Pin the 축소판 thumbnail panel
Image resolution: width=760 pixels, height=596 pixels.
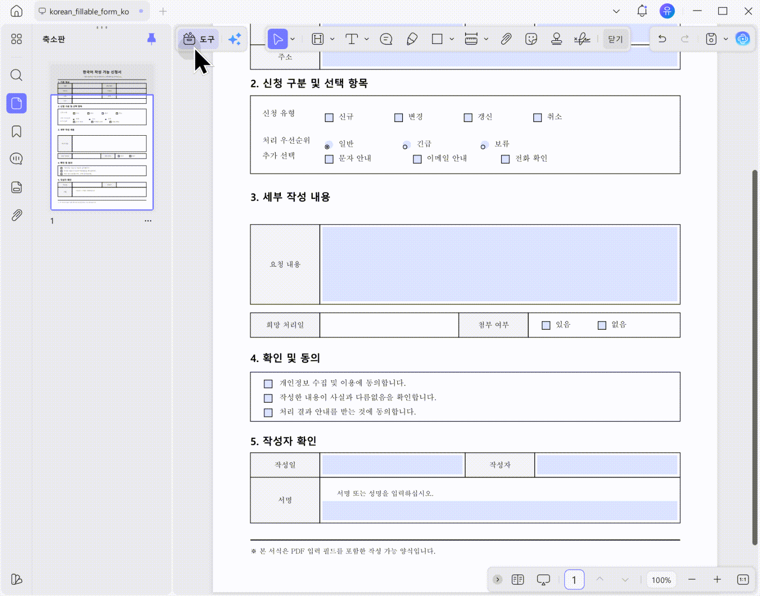(x=151, y=39)
